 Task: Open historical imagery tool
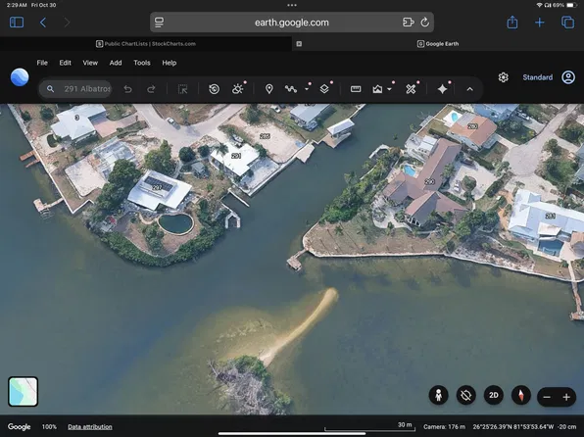[x=214, y=89]
